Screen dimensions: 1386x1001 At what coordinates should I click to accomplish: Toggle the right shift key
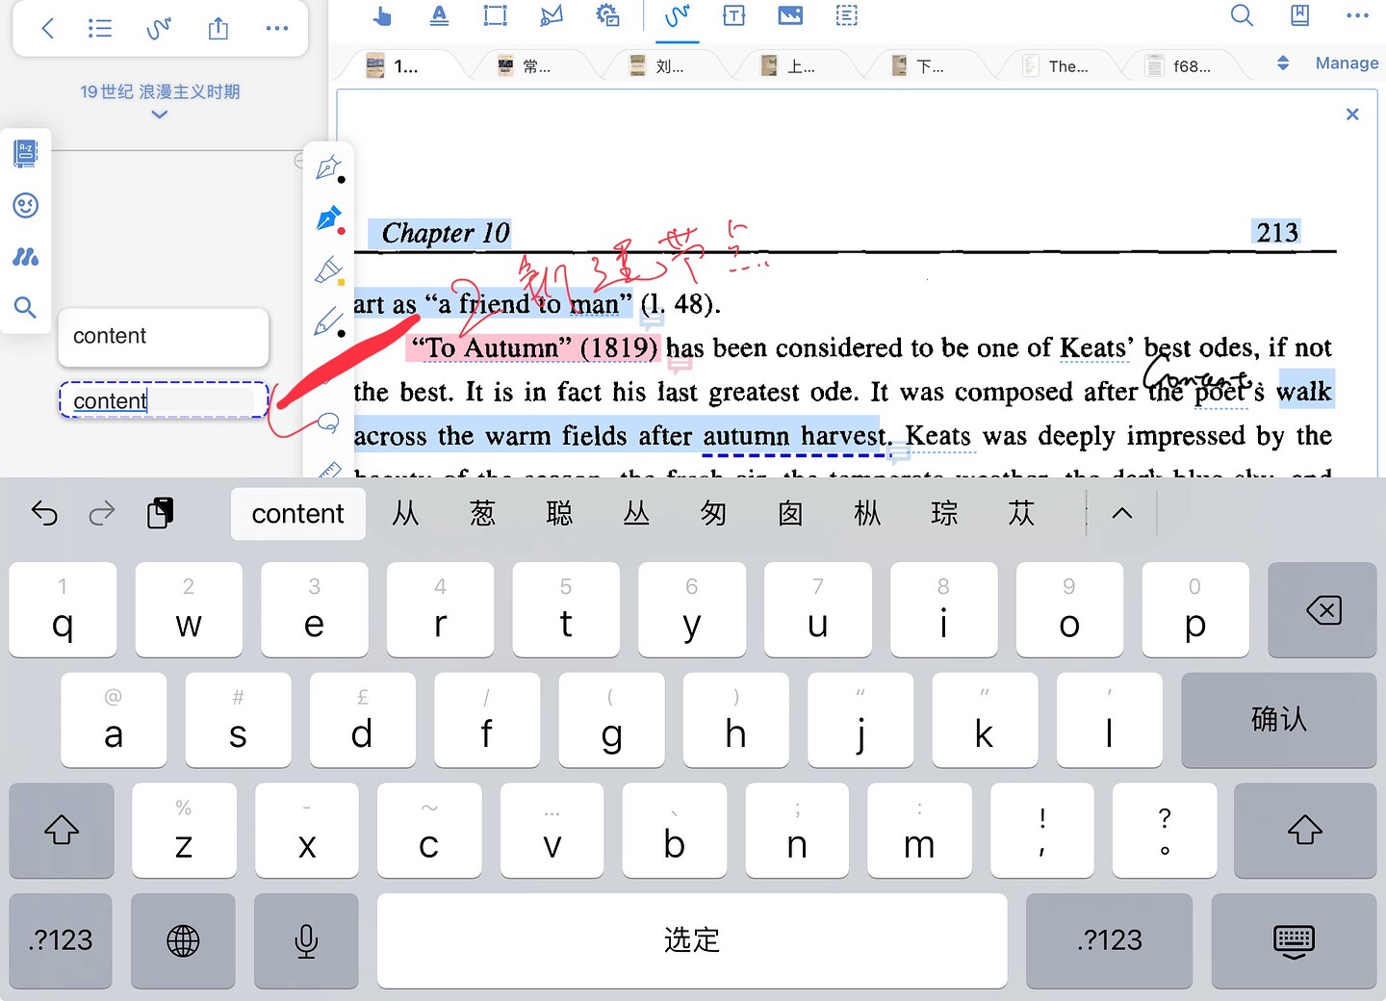(x=1305, y=830)
